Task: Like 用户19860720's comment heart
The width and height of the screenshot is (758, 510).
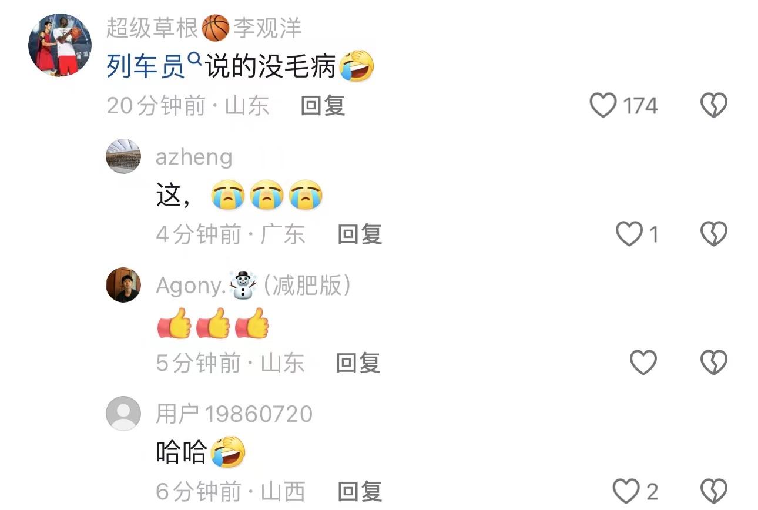Action: tap(626, 491)
